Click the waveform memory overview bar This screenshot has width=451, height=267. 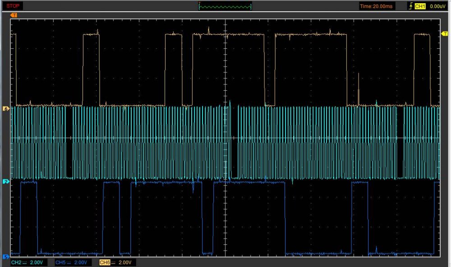click(225, 6)
